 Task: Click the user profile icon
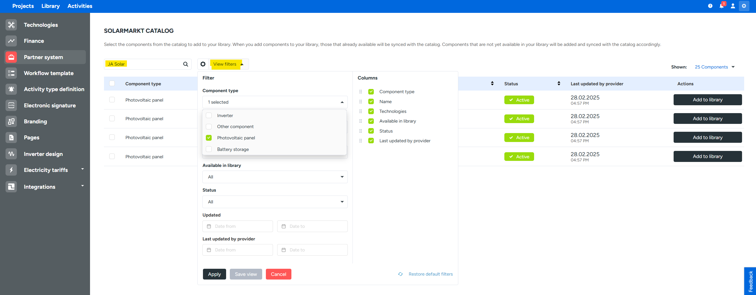733,6
